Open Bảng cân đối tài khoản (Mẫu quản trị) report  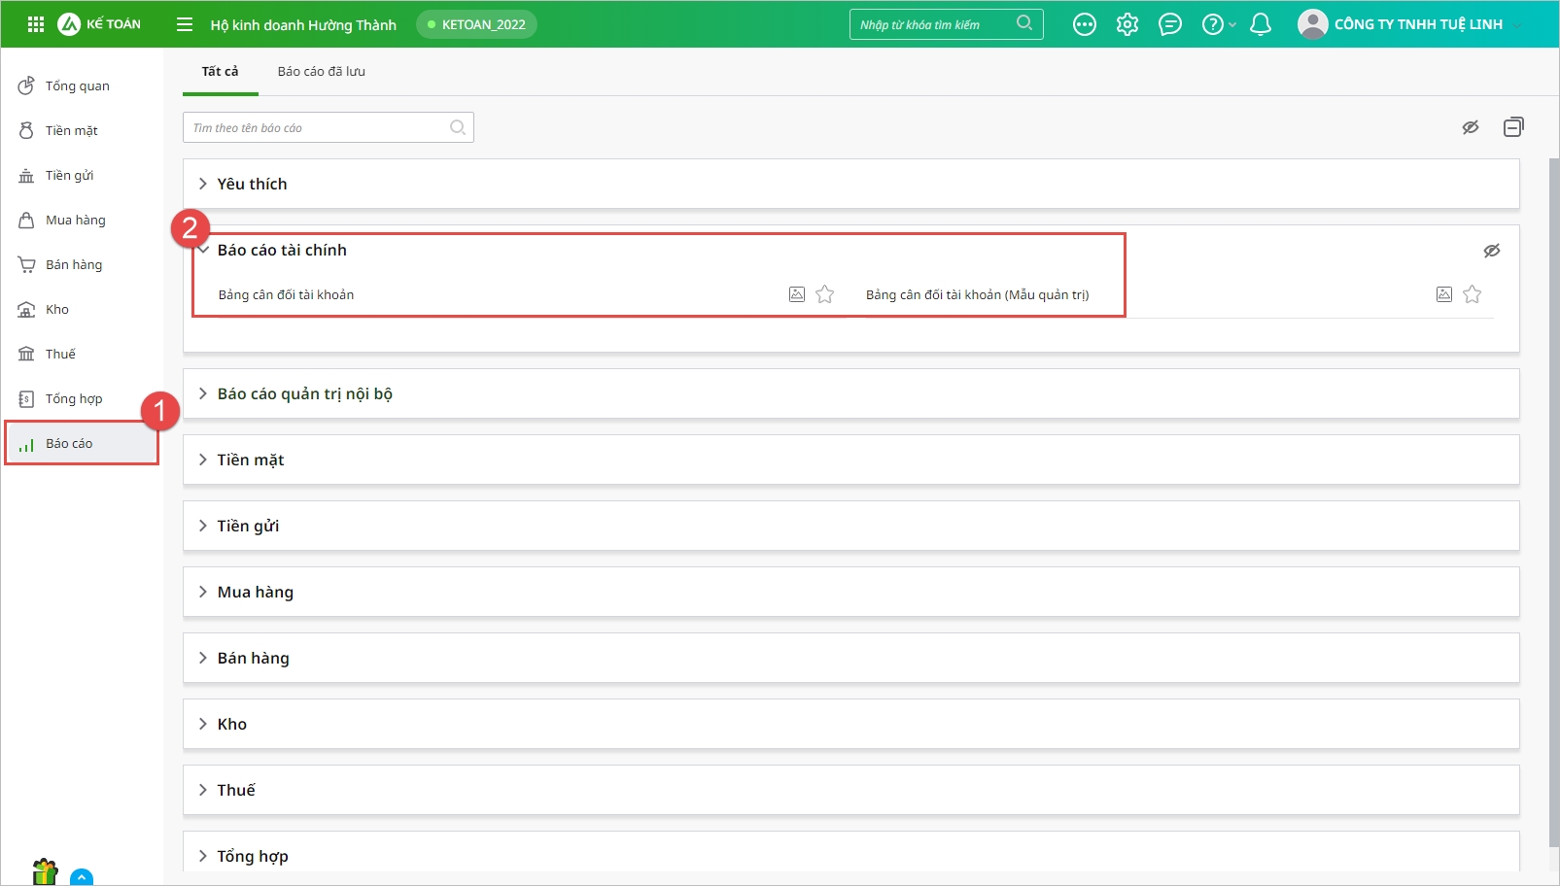(977, 294)
